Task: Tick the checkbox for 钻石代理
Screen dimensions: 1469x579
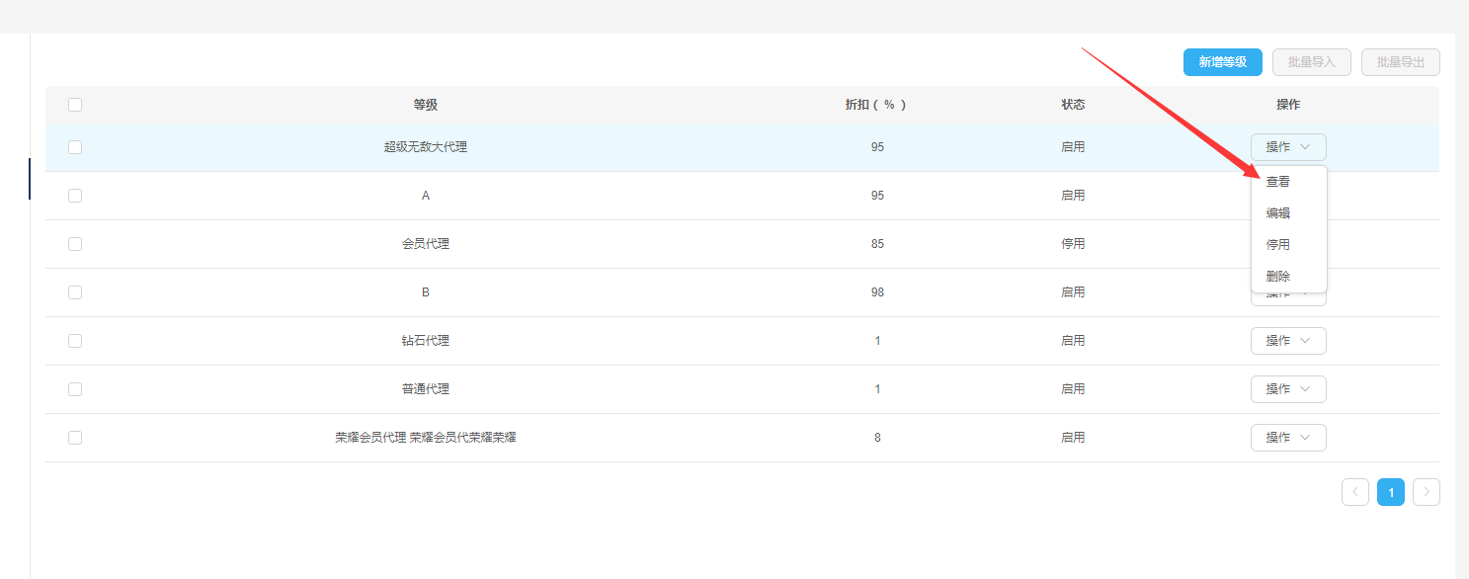Action: (x=75, y=341)
